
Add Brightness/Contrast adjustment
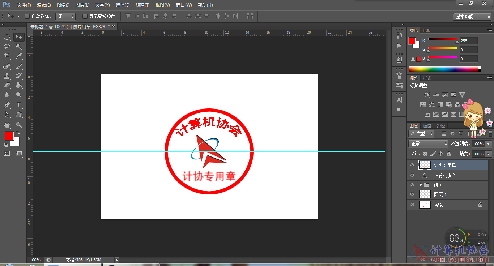click(427, 95)
